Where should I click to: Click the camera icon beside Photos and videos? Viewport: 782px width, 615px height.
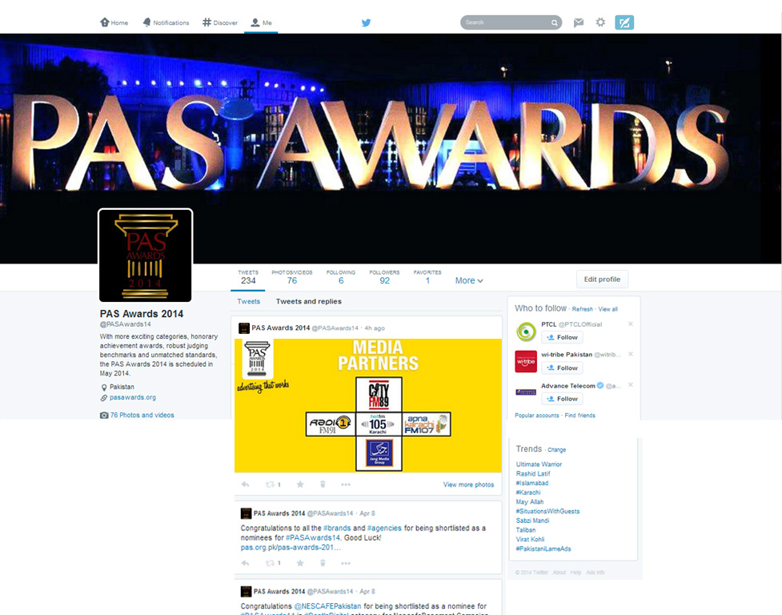tap(104, 415)
